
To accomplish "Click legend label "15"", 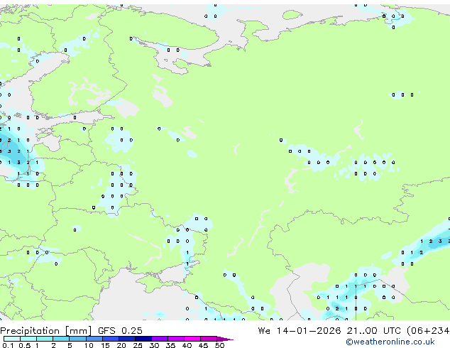I will pos(105,345).
